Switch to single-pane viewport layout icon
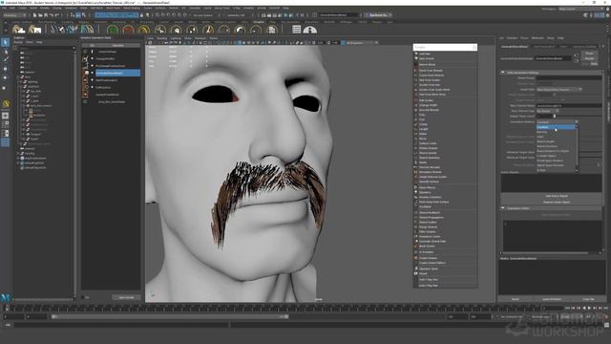This screenshot has width=611, height=344. click(6, 116)
